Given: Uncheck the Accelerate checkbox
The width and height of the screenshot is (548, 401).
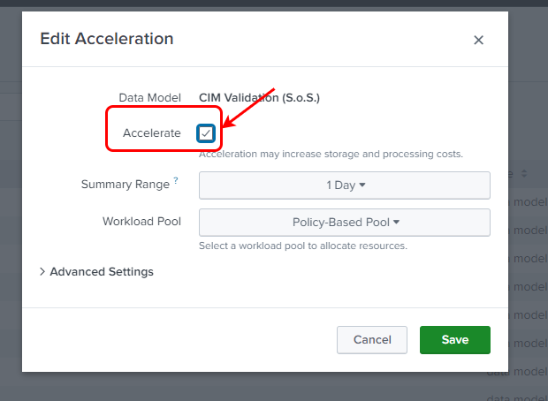Looking at the screenshot, I should point(206,133).
